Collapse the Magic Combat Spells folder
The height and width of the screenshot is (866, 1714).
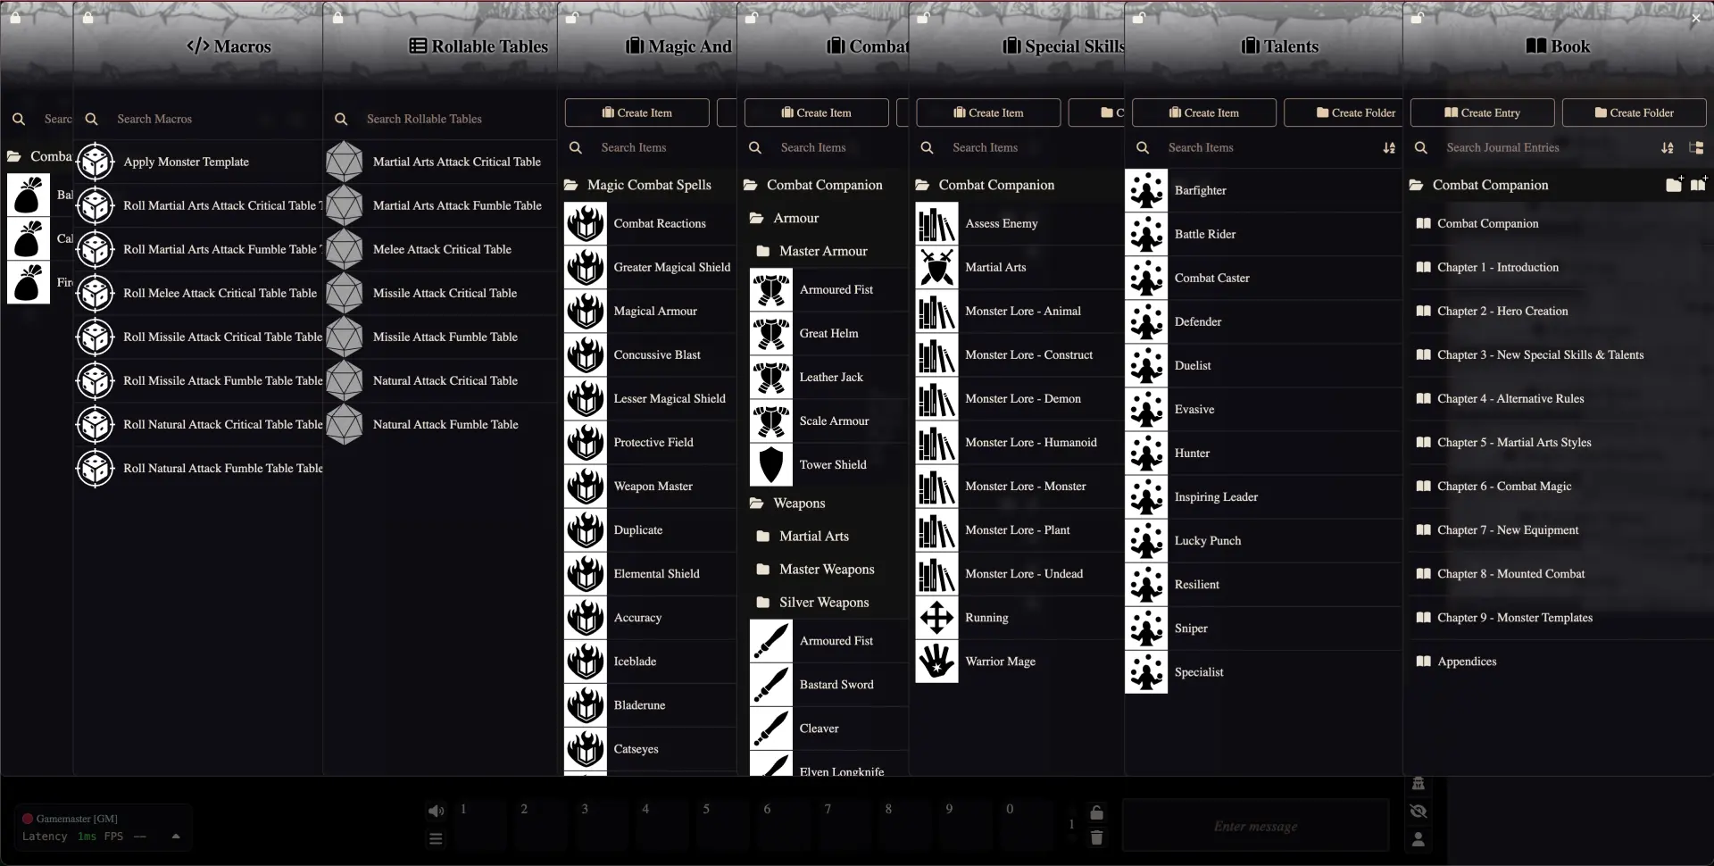pos(649,185)
